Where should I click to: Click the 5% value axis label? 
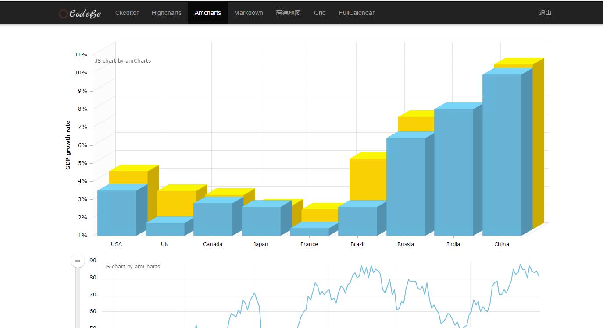coord(82,163)
